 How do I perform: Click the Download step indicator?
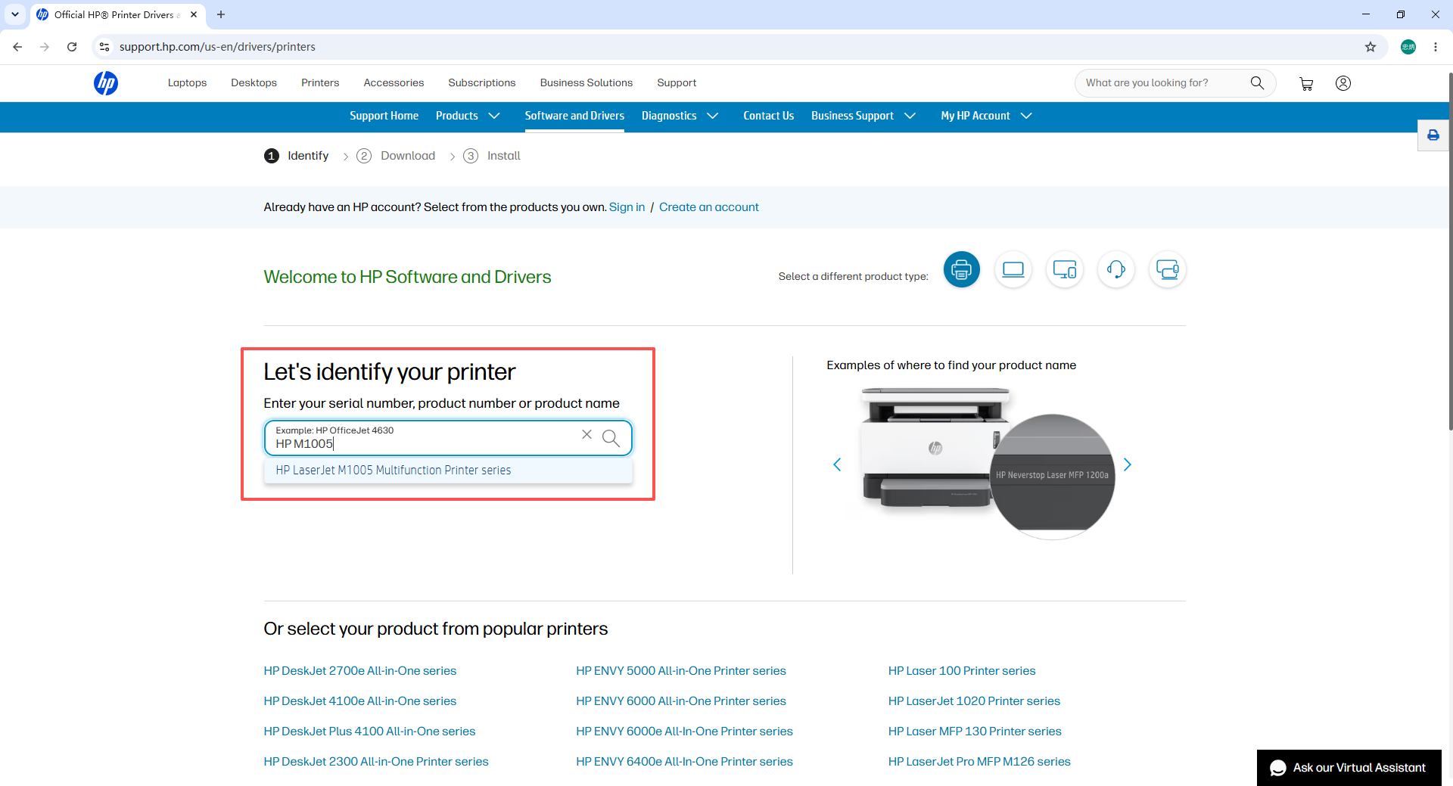(396, 156)
